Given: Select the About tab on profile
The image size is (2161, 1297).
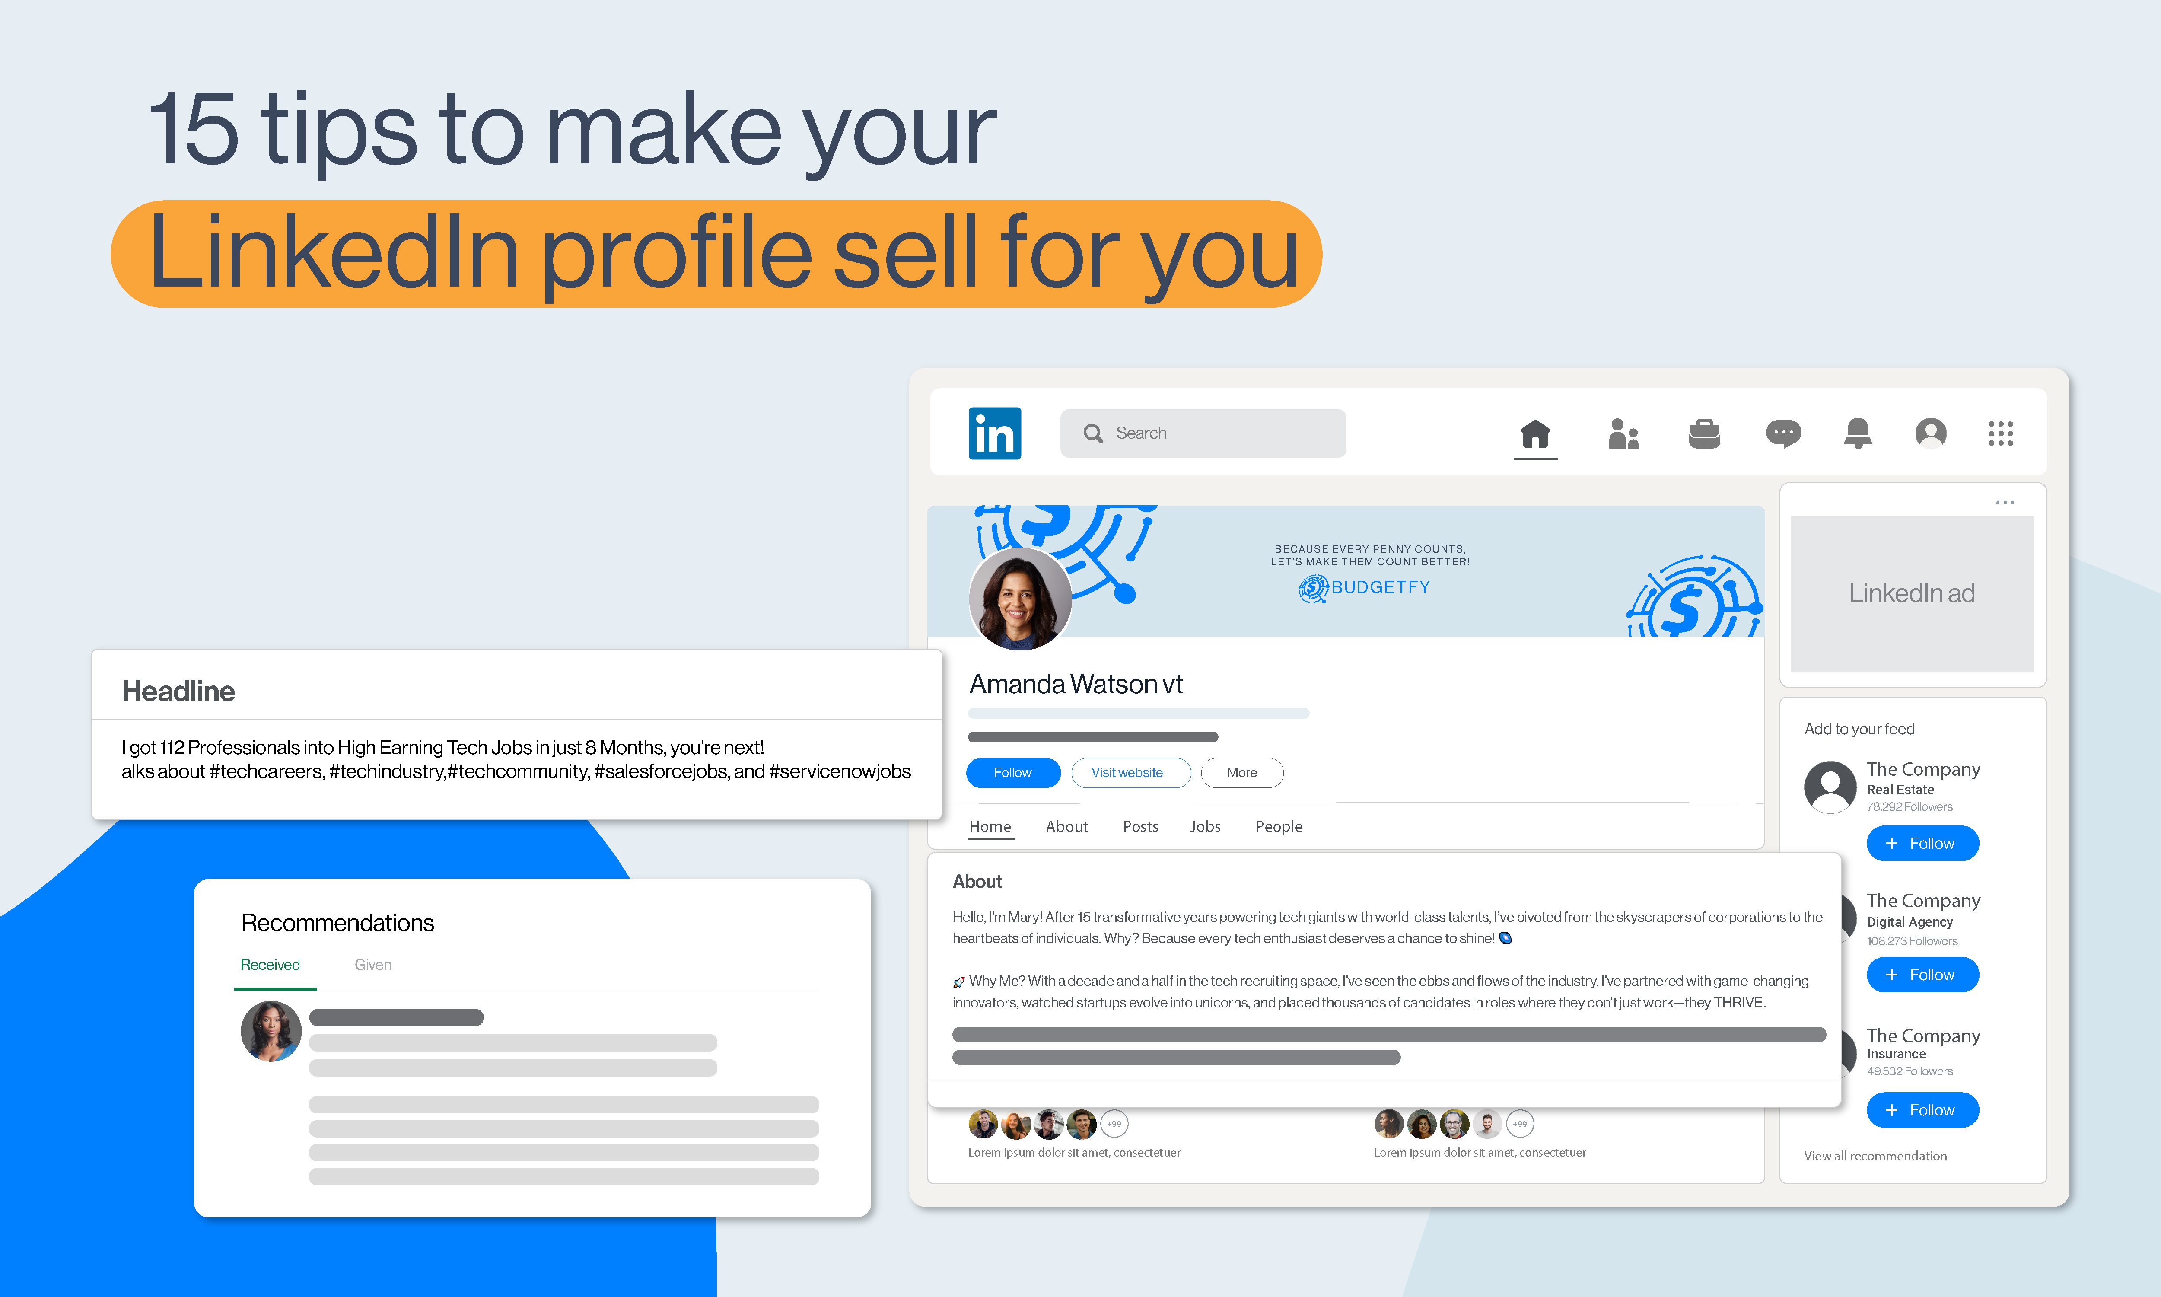Looking at the screenshot, I should pos(1066,826).
